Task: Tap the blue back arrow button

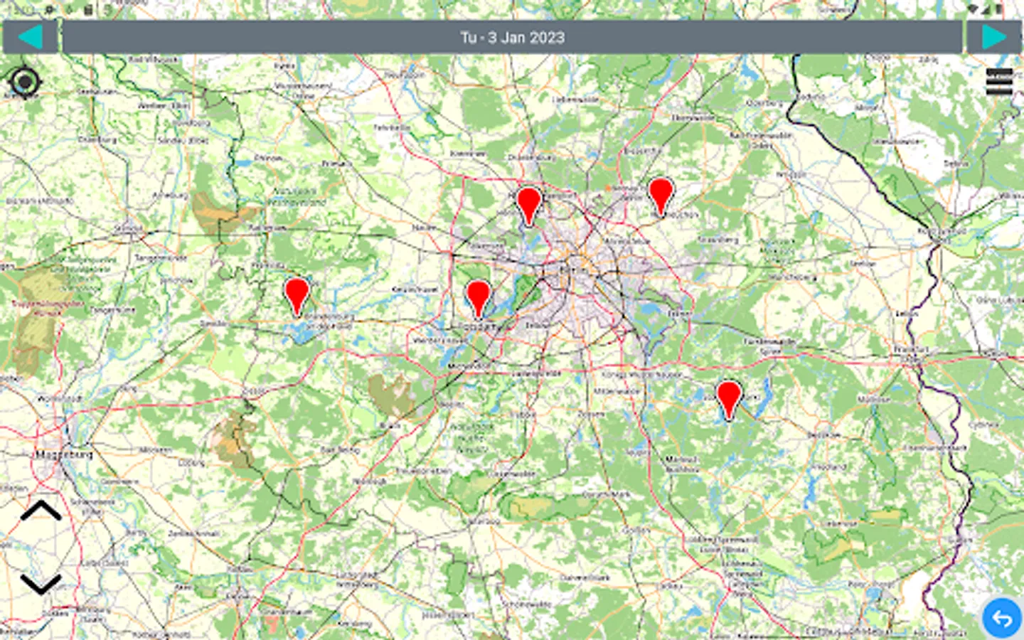Action: [1002, 618]
